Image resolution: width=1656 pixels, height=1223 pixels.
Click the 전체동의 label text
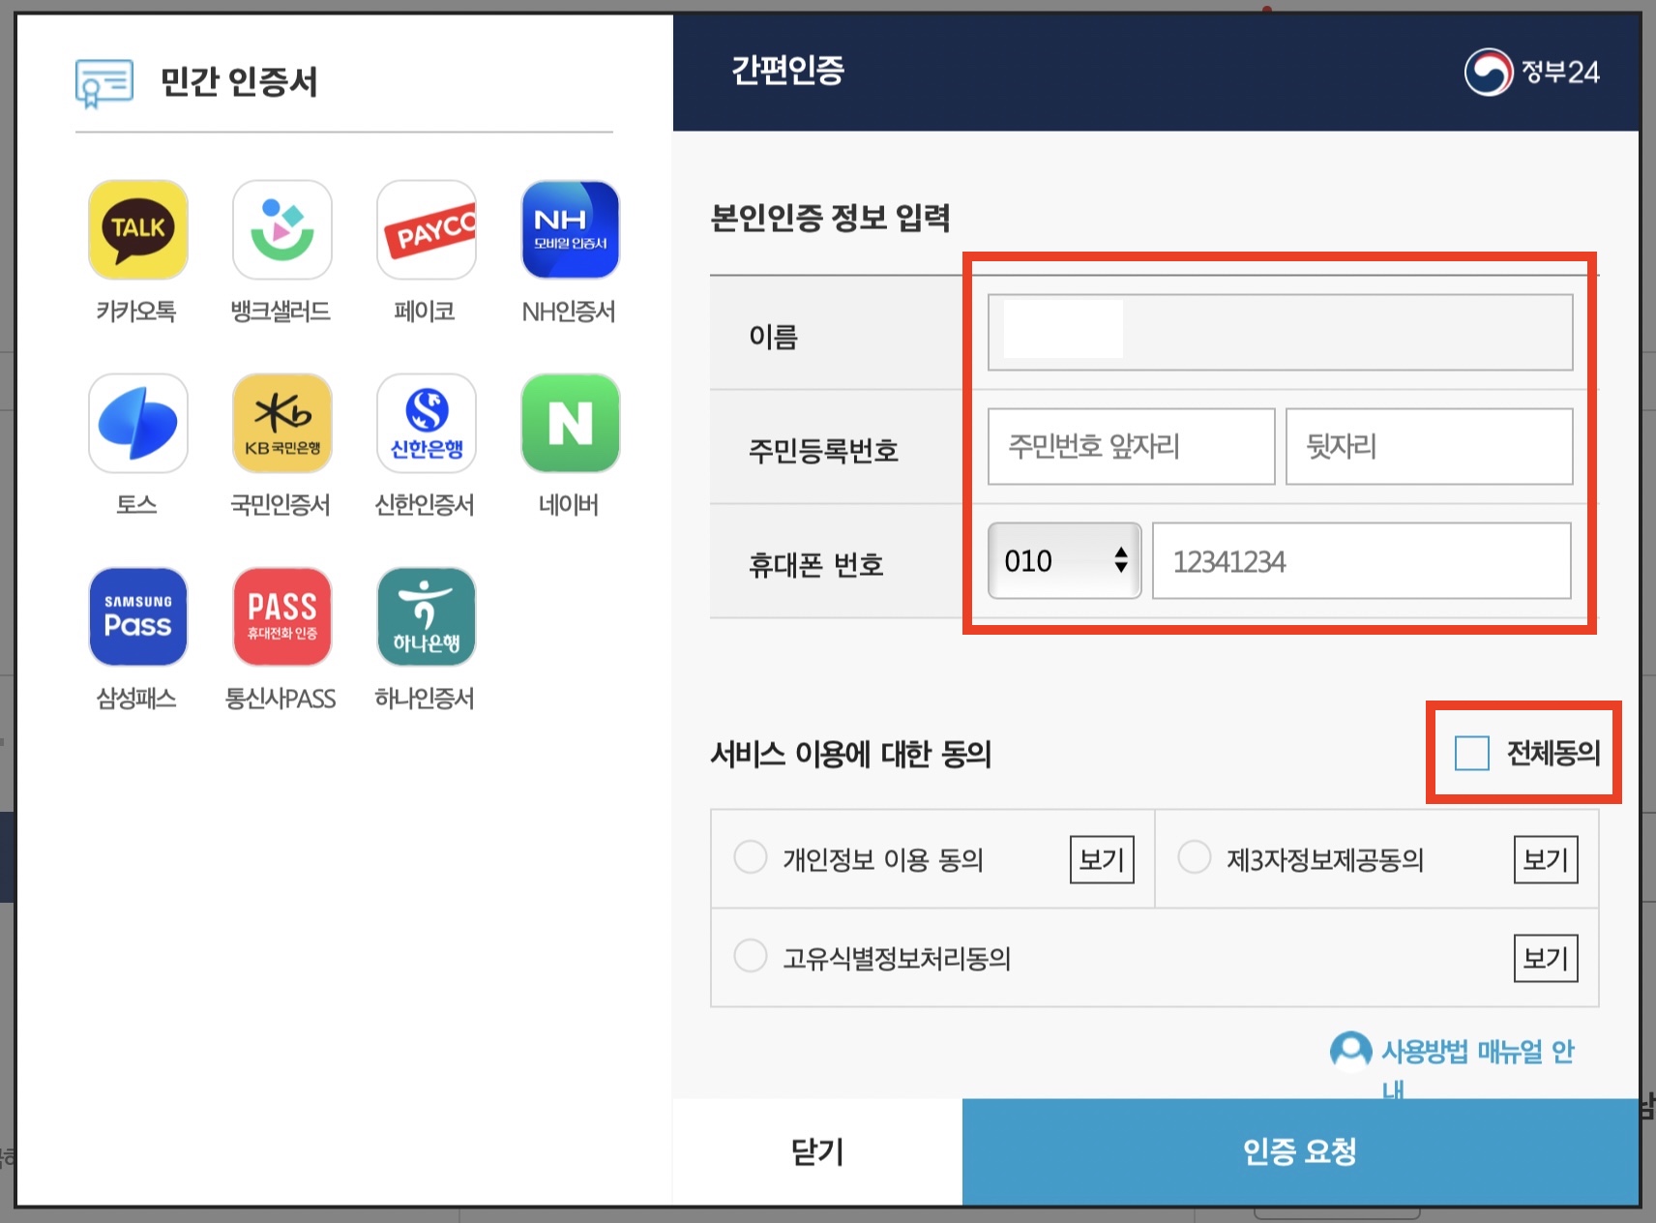tap(1553, 753)
